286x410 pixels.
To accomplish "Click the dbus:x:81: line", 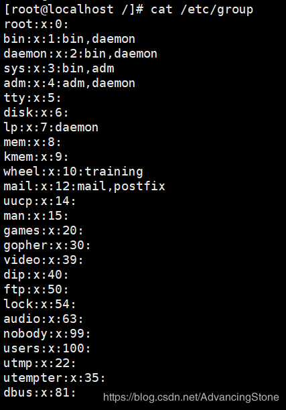I will 40,393.
